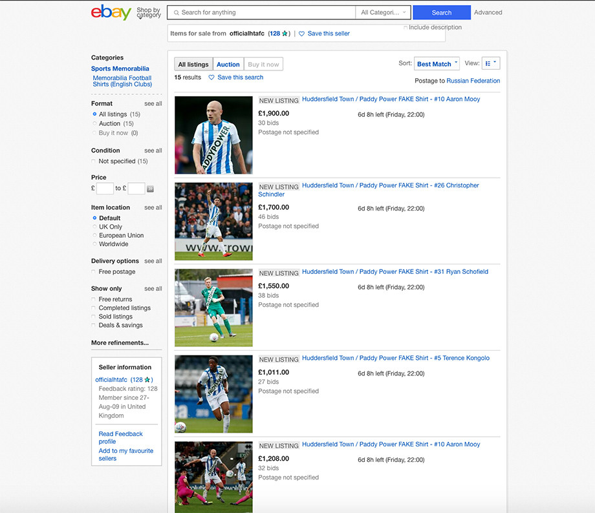595x513 pixels.
Task: Click heart icon next to Save this search
Action: (x=211, y=78)
